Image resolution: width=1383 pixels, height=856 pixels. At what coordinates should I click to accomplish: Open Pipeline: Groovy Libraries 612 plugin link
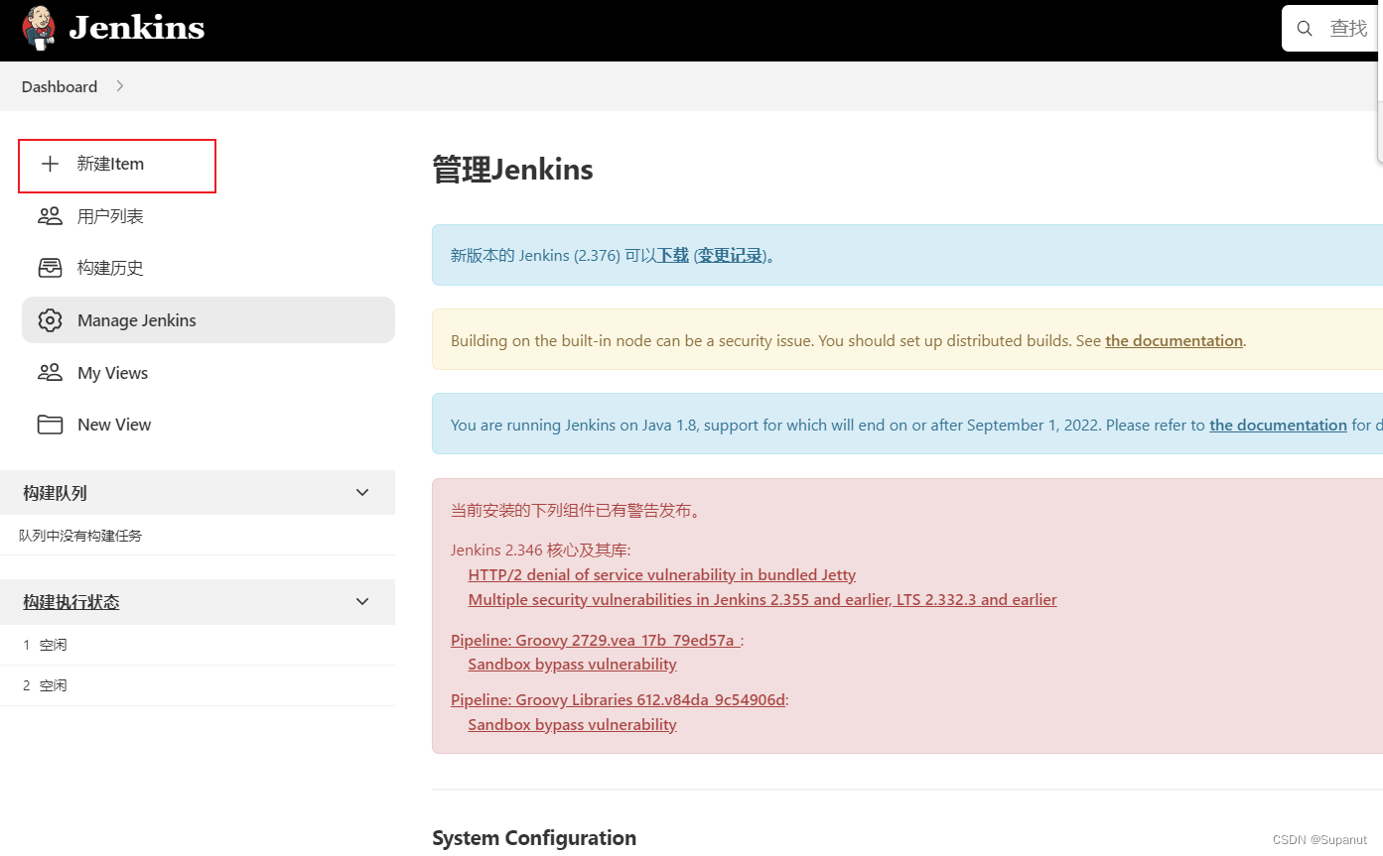(x=618, y=699)
